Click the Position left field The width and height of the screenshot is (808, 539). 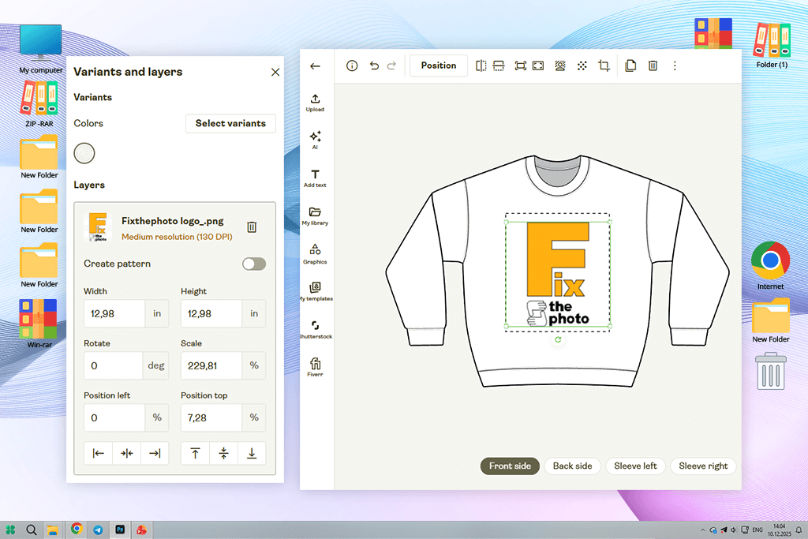pyautogui.click(x=114, y=417)
